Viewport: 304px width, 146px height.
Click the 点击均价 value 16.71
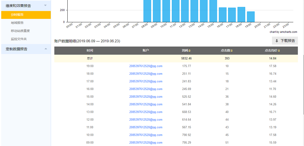(273, 112)
